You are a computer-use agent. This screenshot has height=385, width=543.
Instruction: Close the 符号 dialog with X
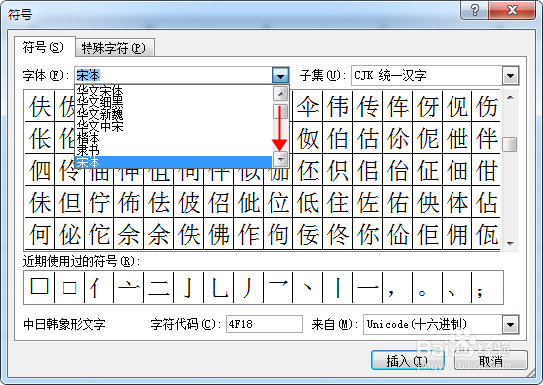coord(512,10)
